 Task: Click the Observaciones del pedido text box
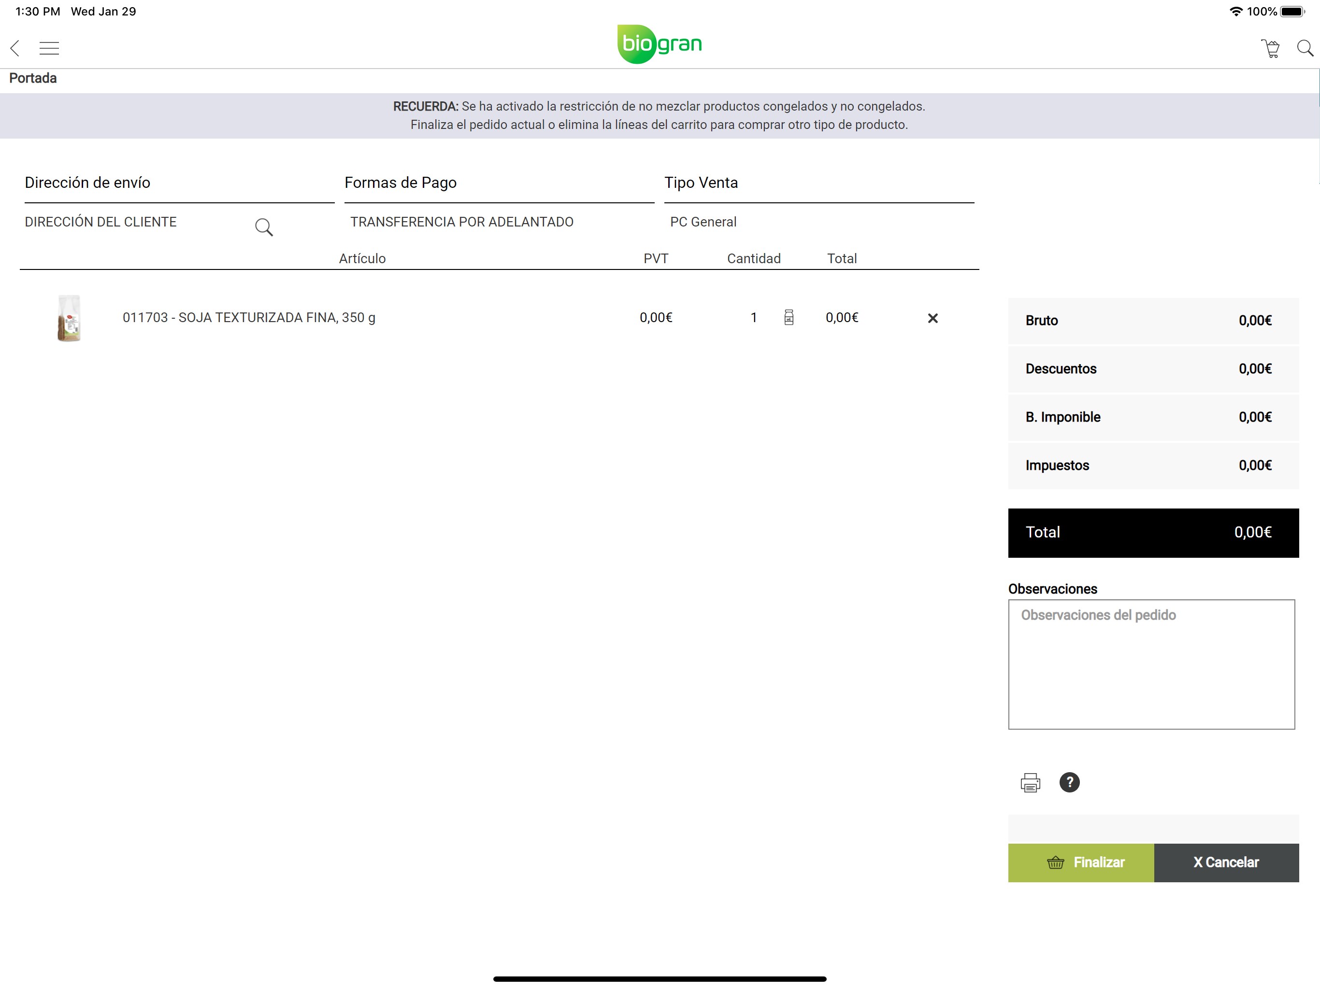[x=1151, y=664]
